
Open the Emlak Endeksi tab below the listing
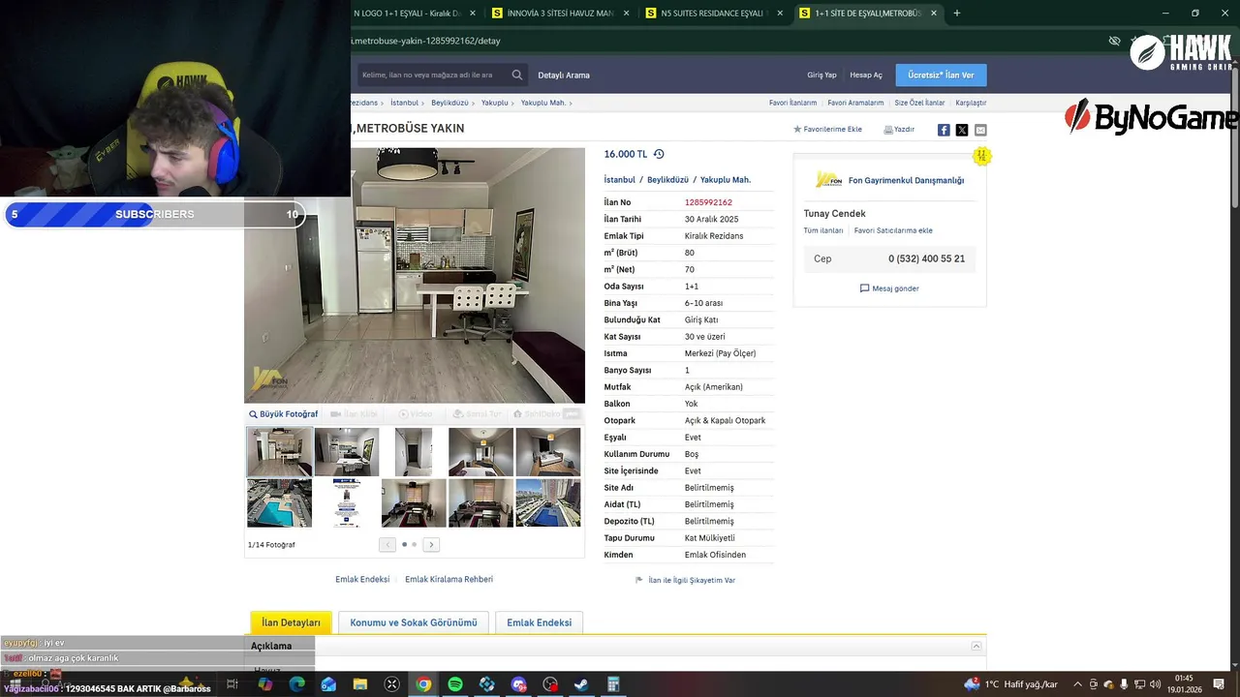point(539,622)
